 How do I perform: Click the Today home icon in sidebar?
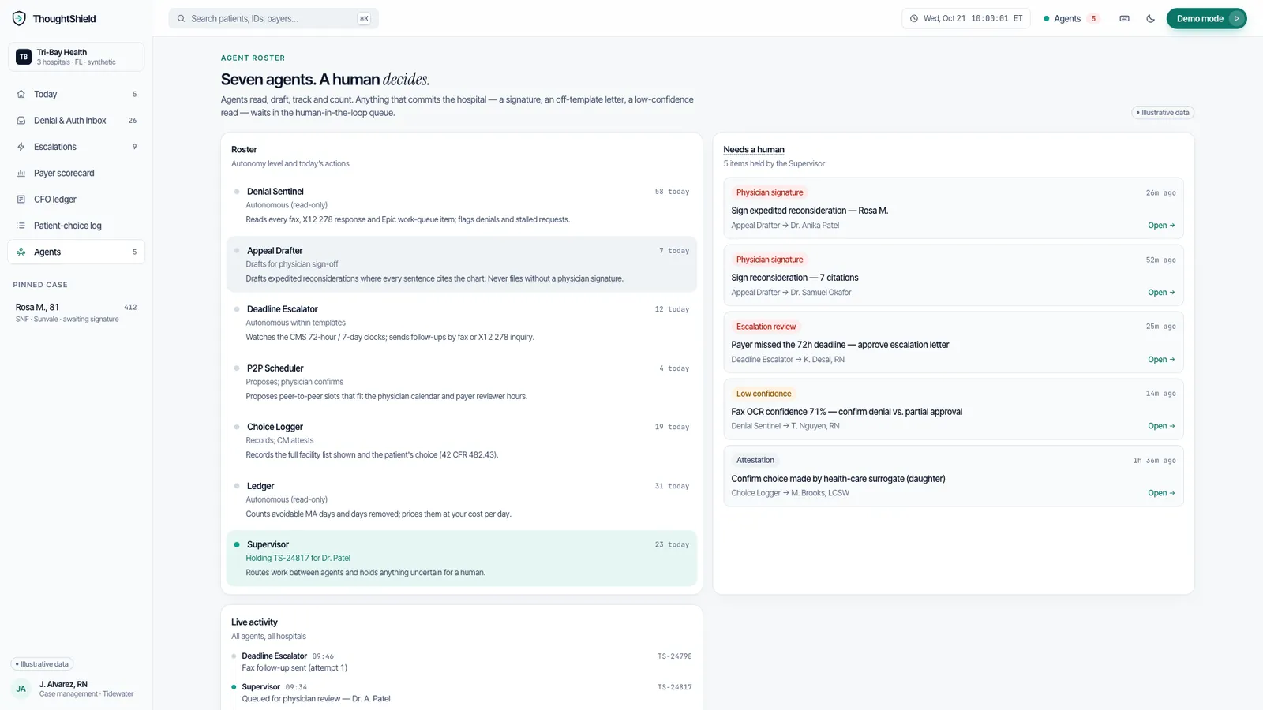pyautogui.click(x=21, y=94)
